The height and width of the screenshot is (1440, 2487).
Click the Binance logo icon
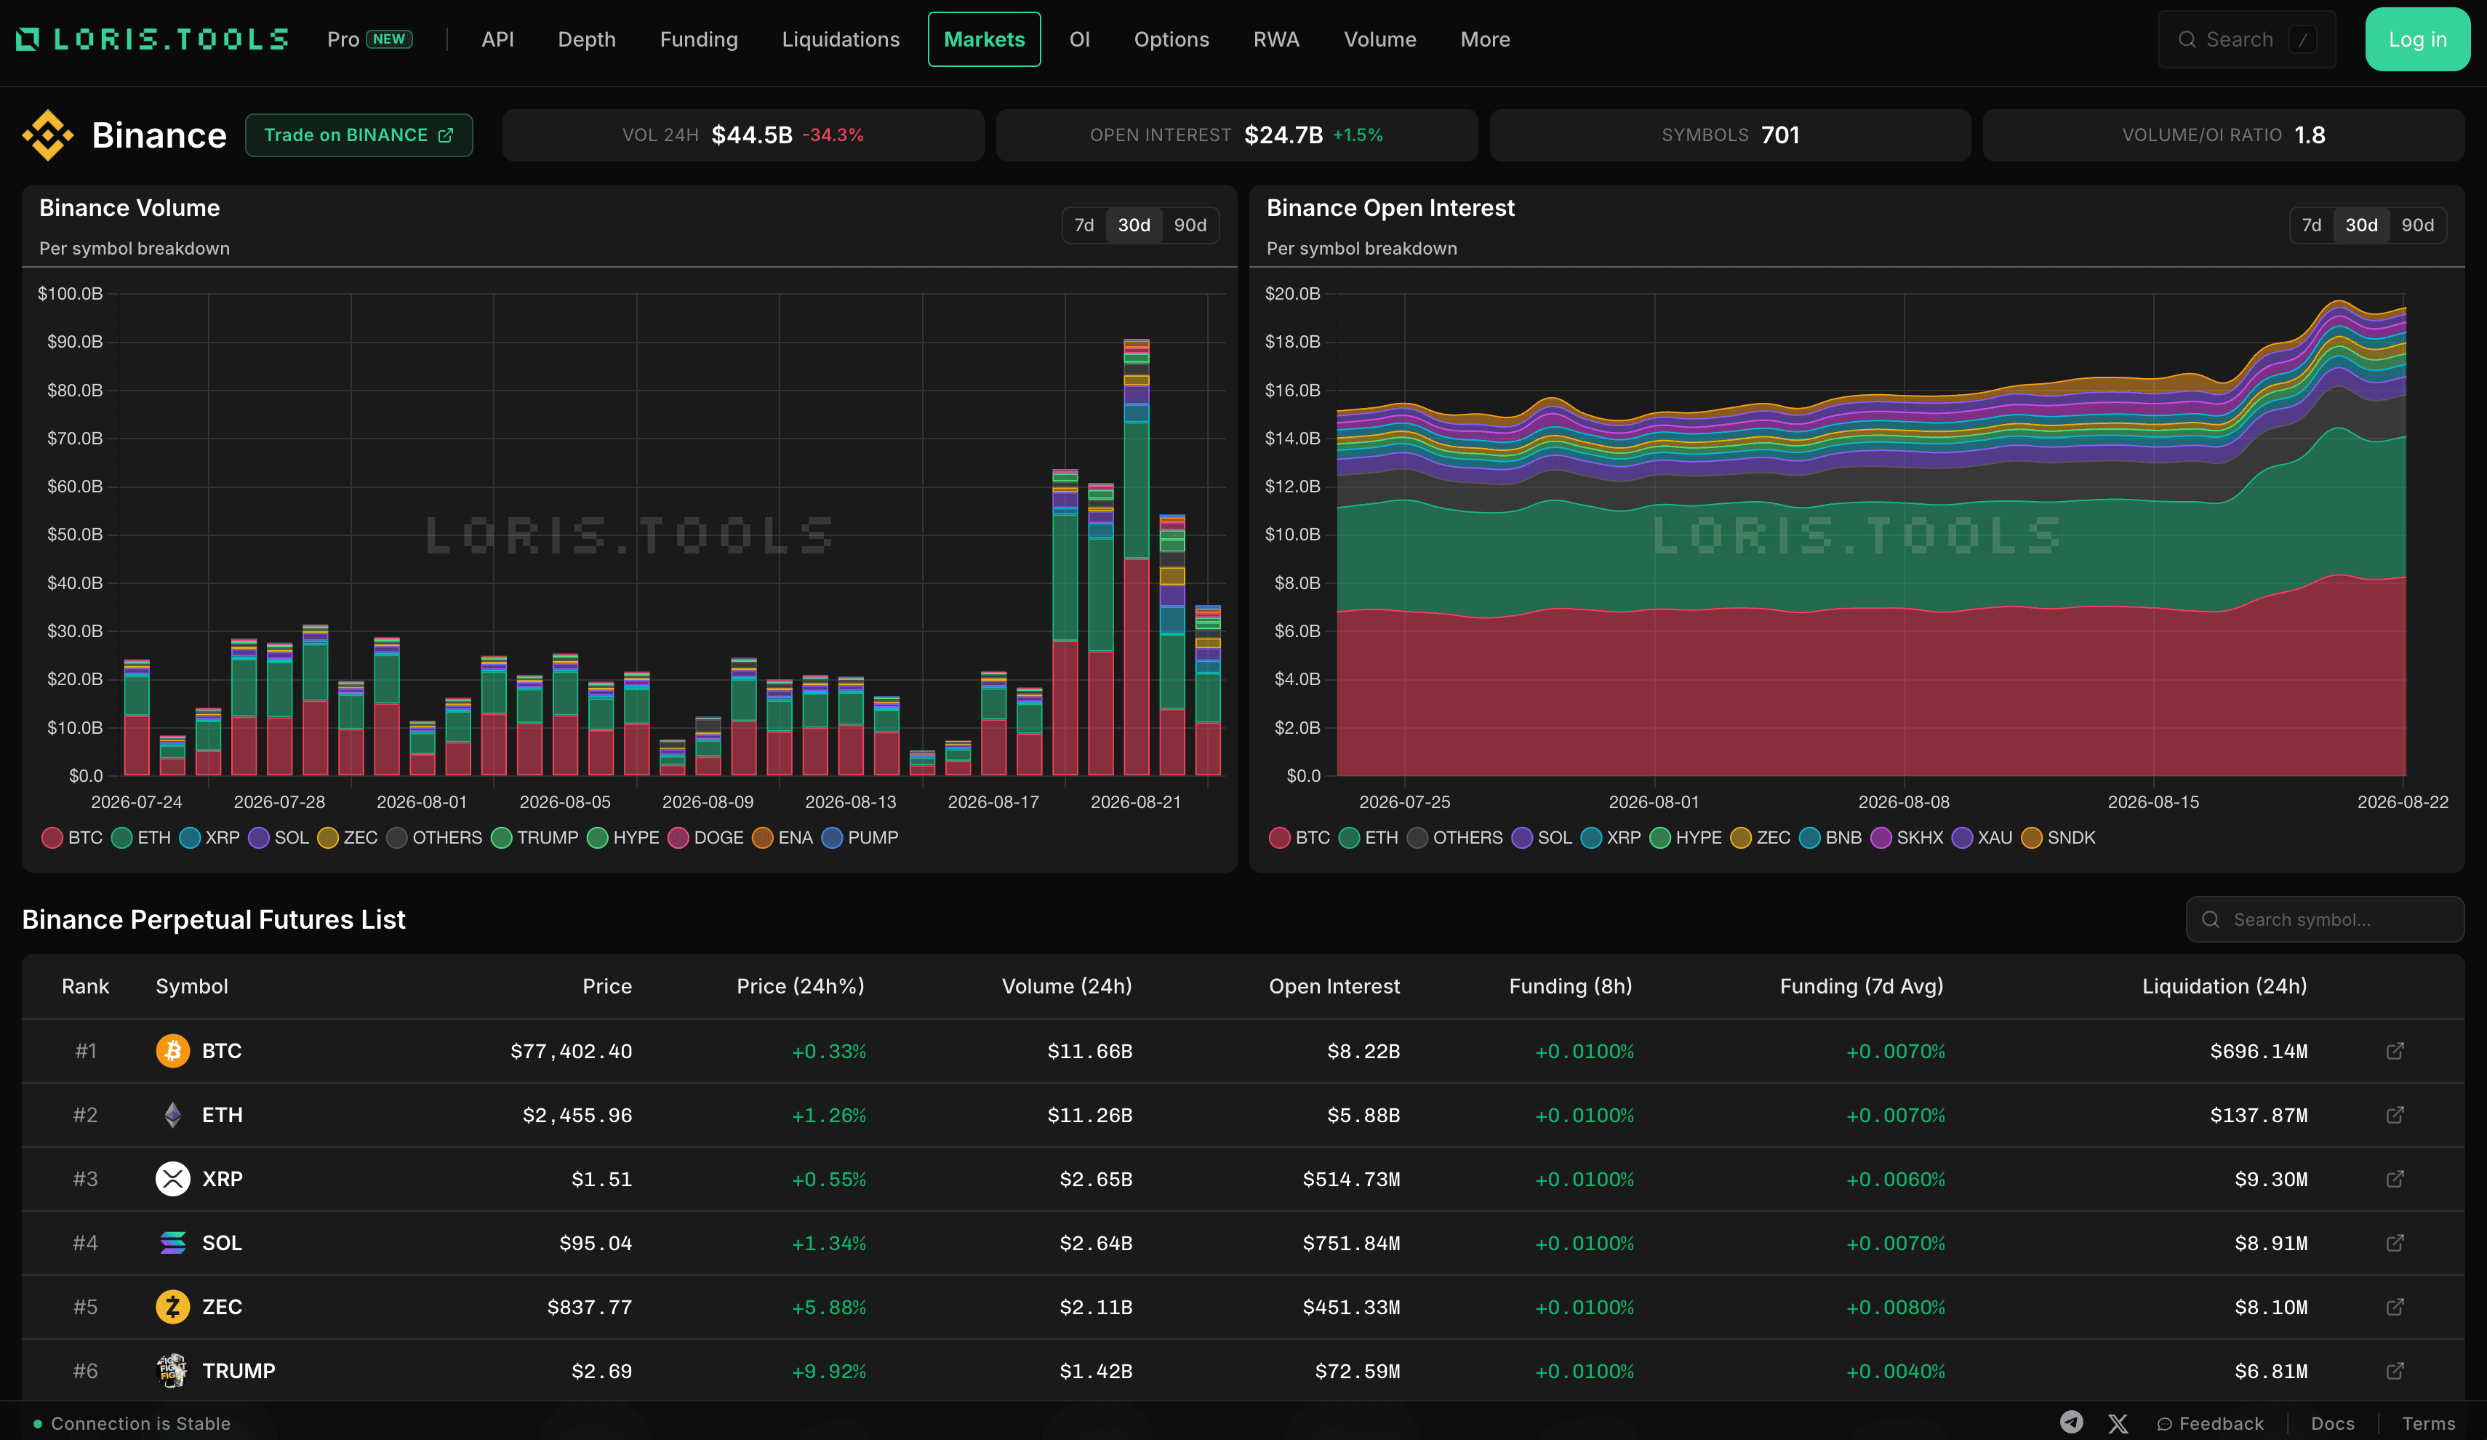[x=47, y=135]
